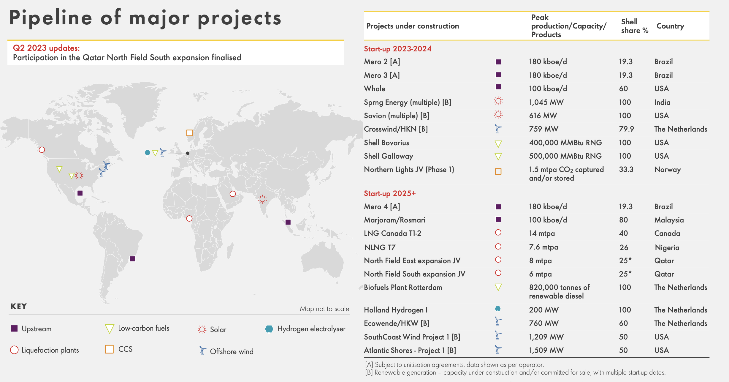Click the '1,509 MW' capacity value

point(546,350)
